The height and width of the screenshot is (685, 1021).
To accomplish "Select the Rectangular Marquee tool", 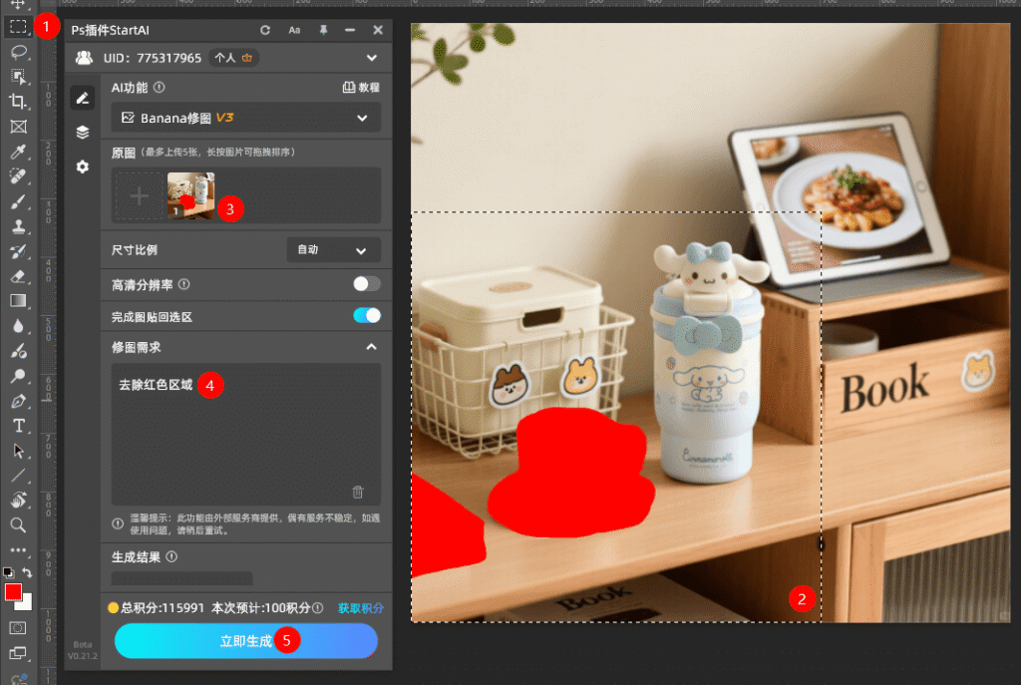I will (x=16, y=27).
